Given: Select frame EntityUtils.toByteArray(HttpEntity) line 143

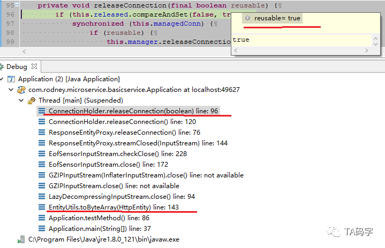Looking at the screenshot, I should point(114,207).
